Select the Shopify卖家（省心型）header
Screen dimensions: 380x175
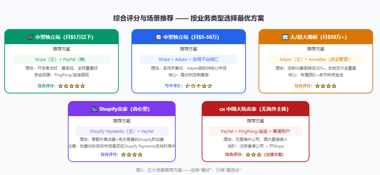point(122,109)
